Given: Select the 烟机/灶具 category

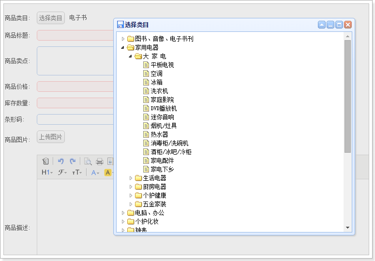Looking at the screenshot, I should point(164,126).
